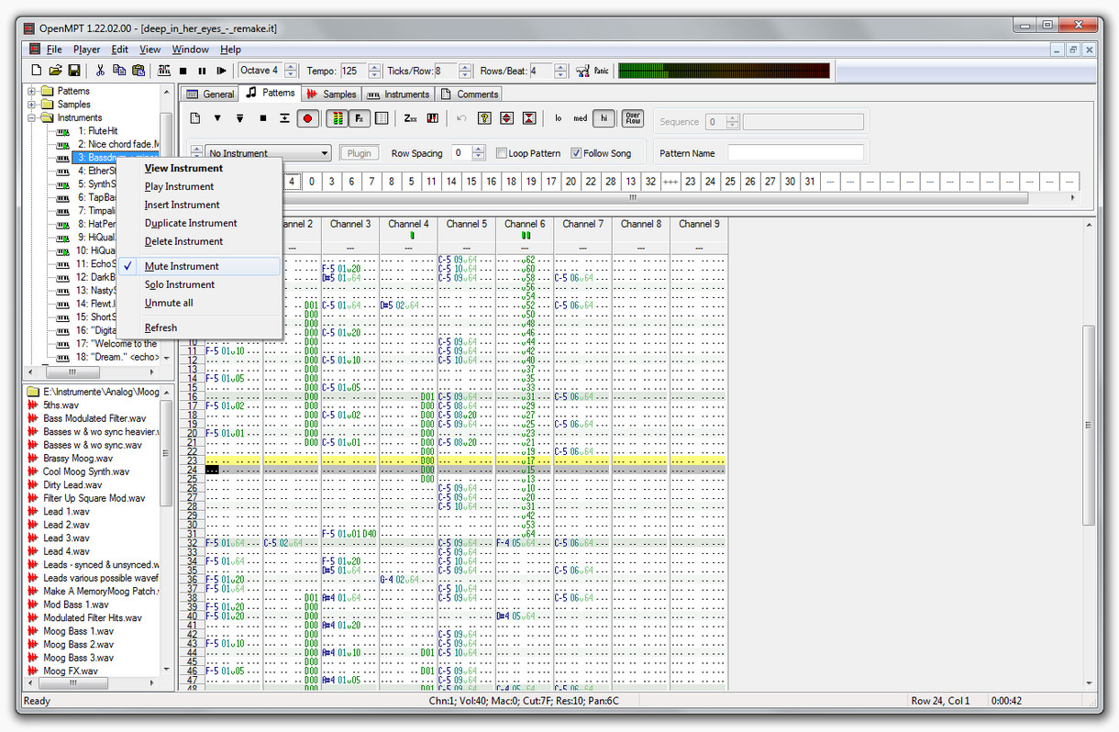Open the Window menu
This screenshot has width=1119, height=732.
coord(190,50)
